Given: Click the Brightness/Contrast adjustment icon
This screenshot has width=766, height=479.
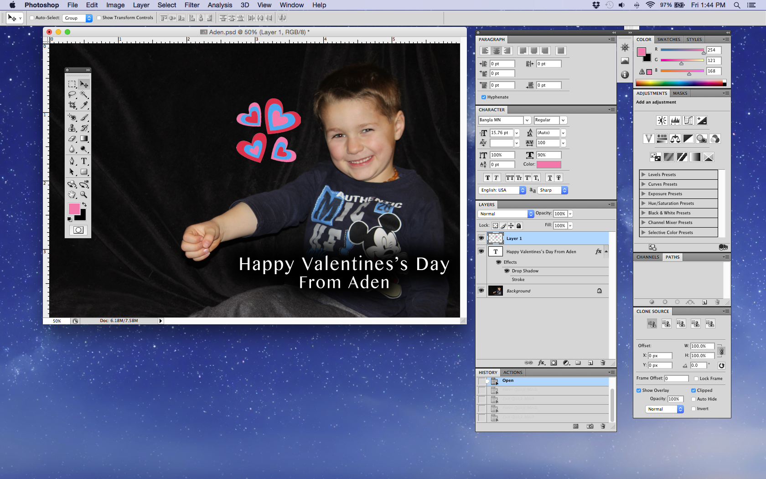Looking at the screenshot, I should point(662,120).
